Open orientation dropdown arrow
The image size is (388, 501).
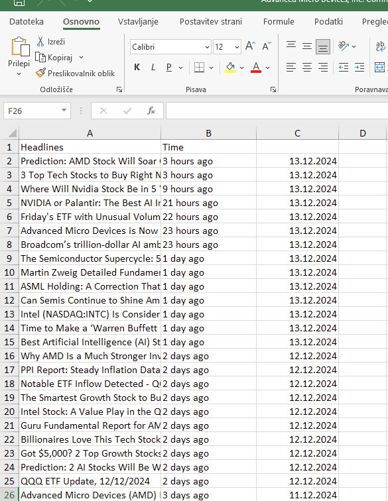point(354,46)
